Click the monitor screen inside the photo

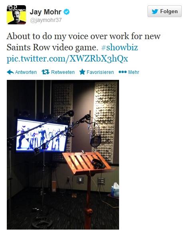(x=42, y=136)
